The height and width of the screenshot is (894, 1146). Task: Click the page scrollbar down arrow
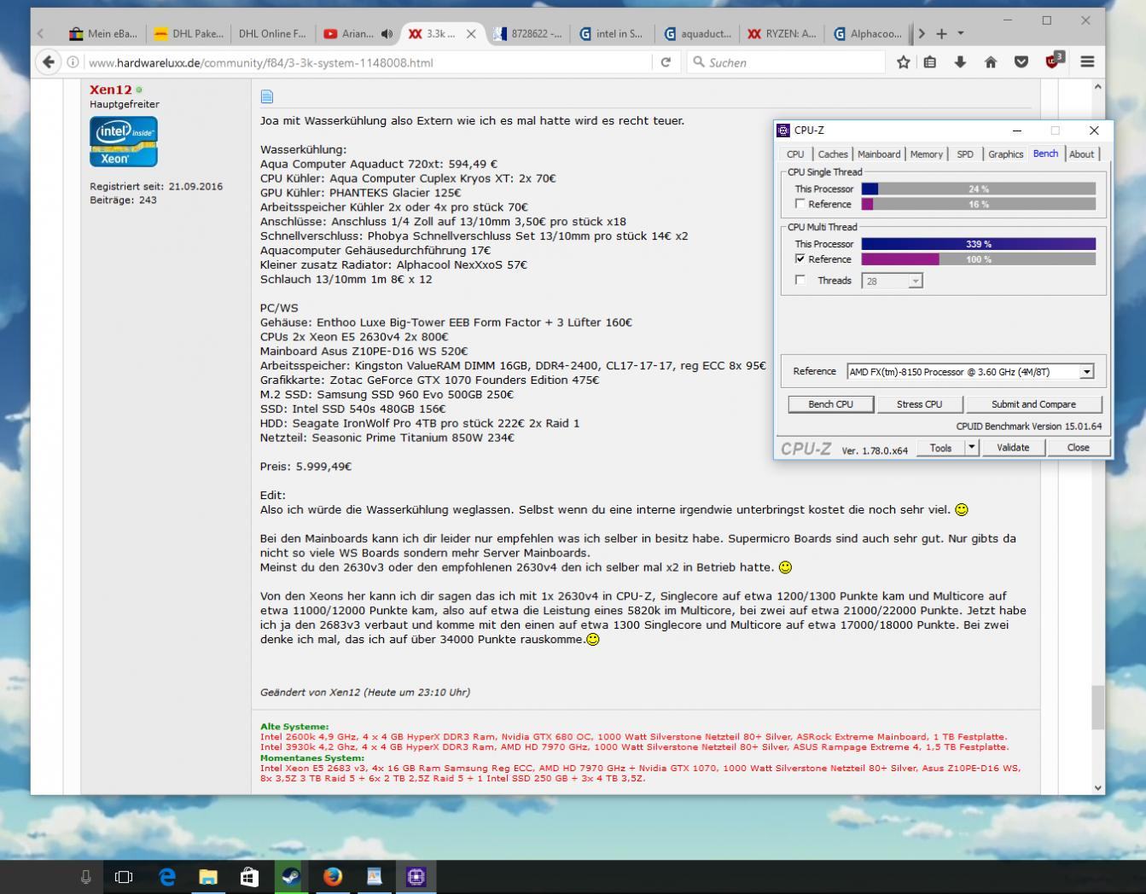tap(1097, 787)
